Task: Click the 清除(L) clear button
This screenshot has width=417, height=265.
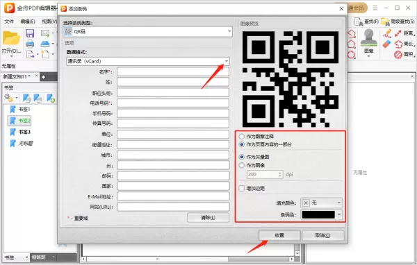Action: point(208,218)
